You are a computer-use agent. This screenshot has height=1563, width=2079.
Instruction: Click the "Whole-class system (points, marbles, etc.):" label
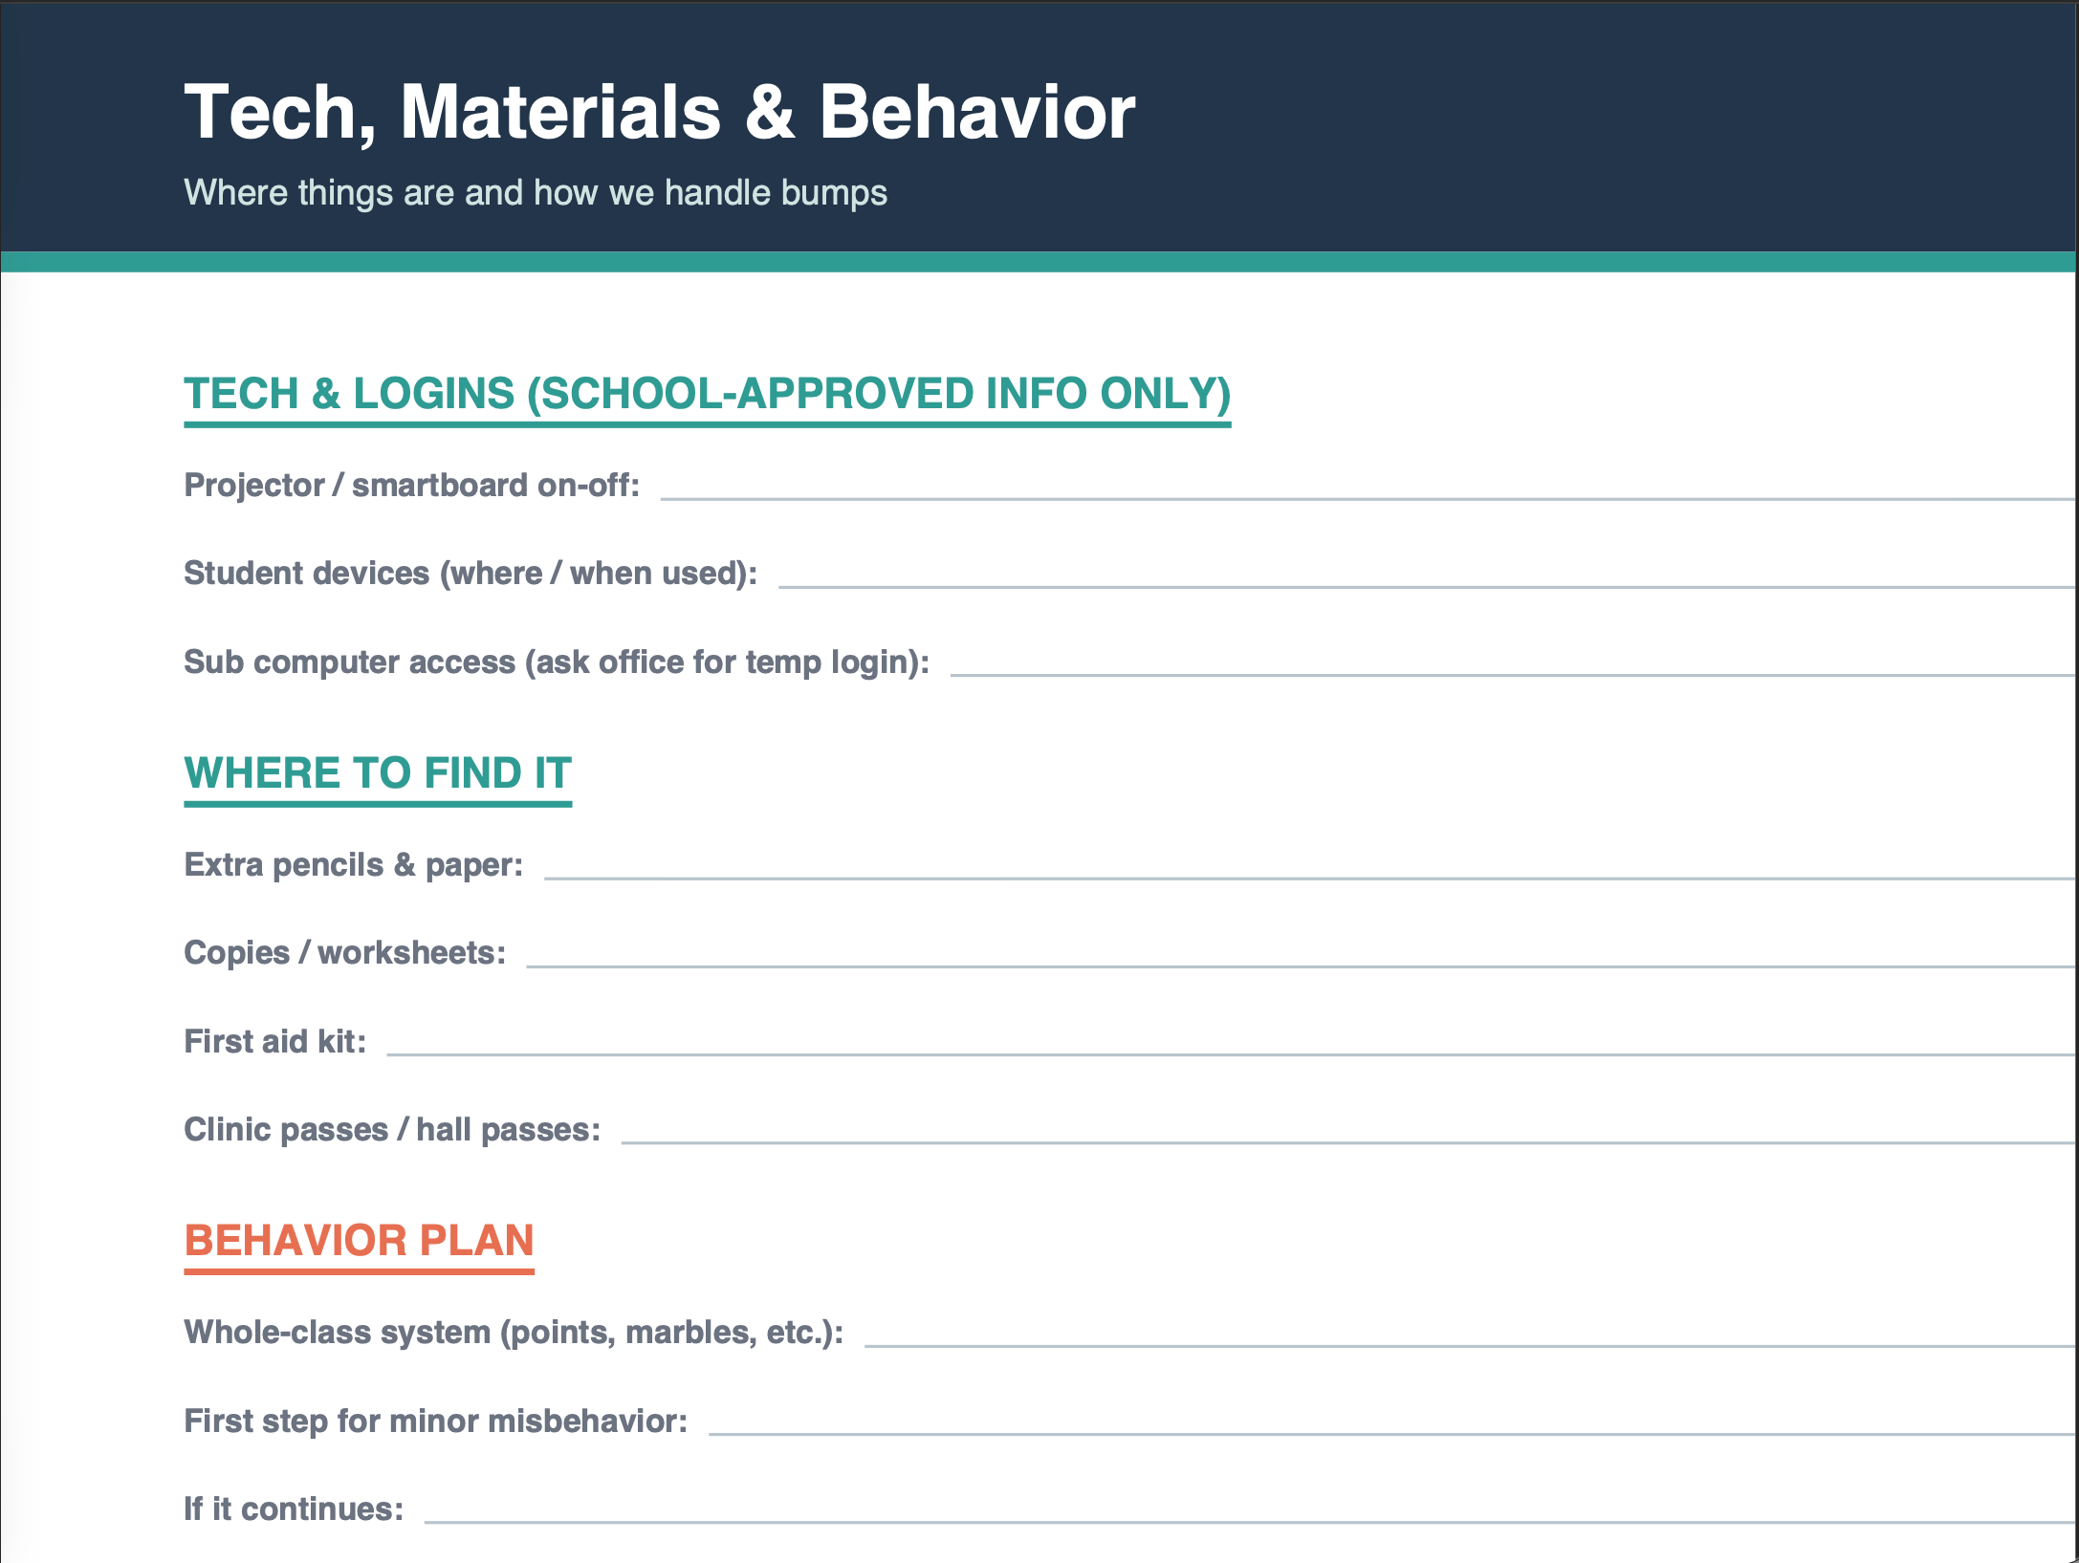(514, 1333)
